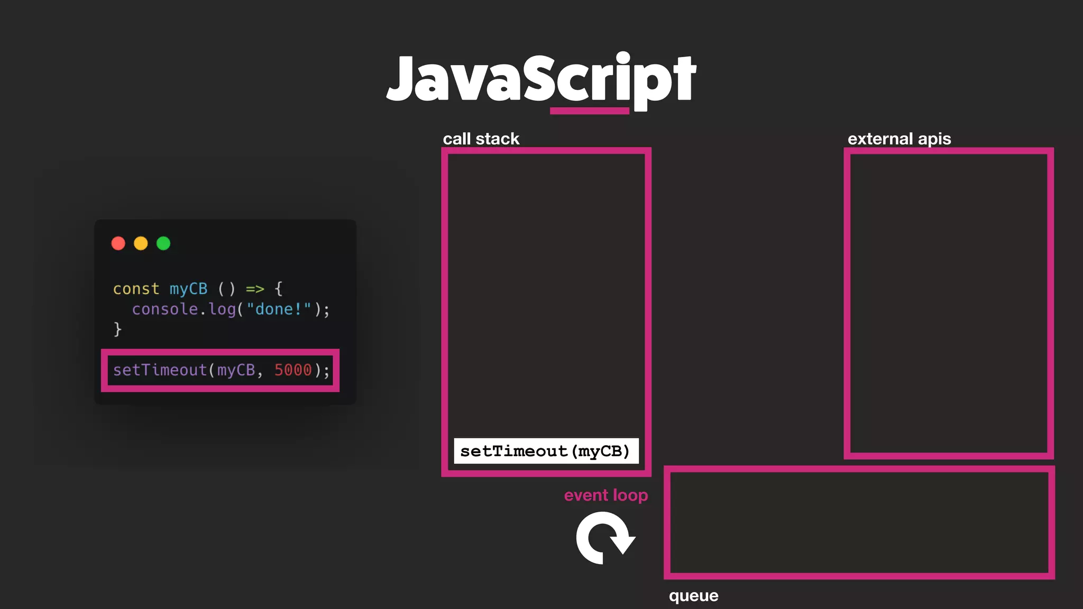Click the yellow minimize dot in code window

coord(141,243)
